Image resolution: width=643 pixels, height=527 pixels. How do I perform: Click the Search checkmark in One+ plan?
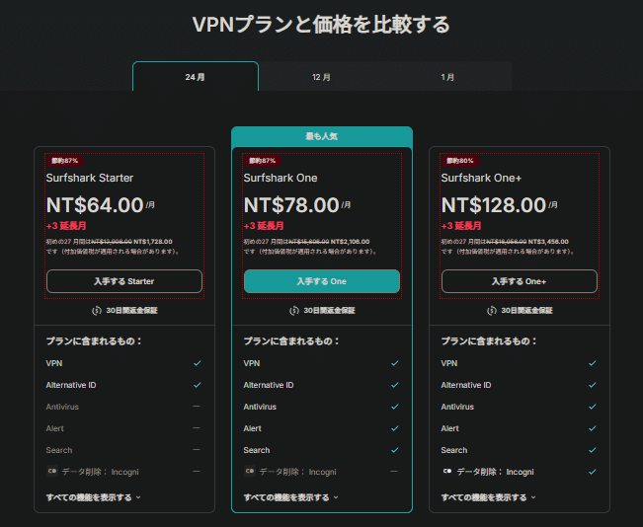tap(592, 450)
